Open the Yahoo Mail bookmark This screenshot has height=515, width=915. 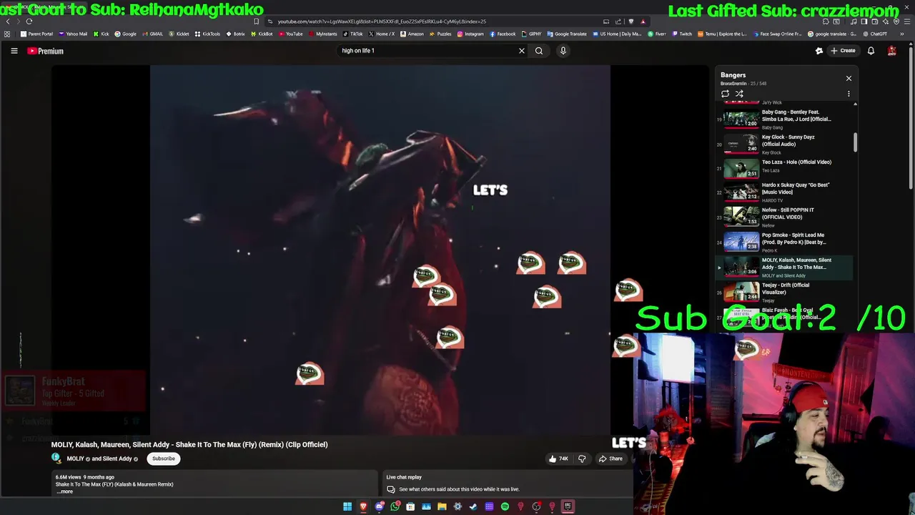[x=73, y=34]
